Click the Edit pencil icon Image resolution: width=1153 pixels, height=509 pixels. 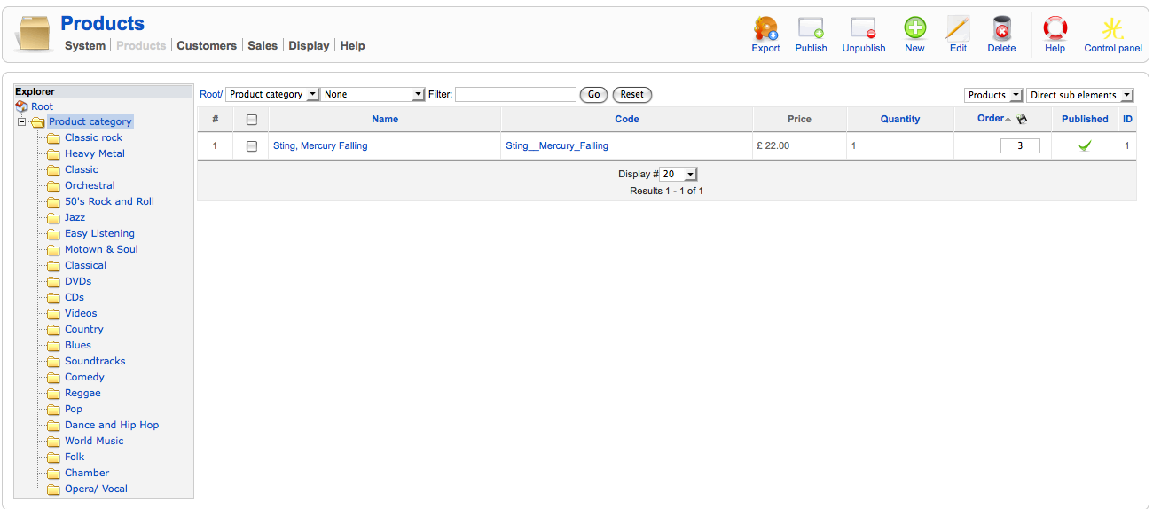958,28
